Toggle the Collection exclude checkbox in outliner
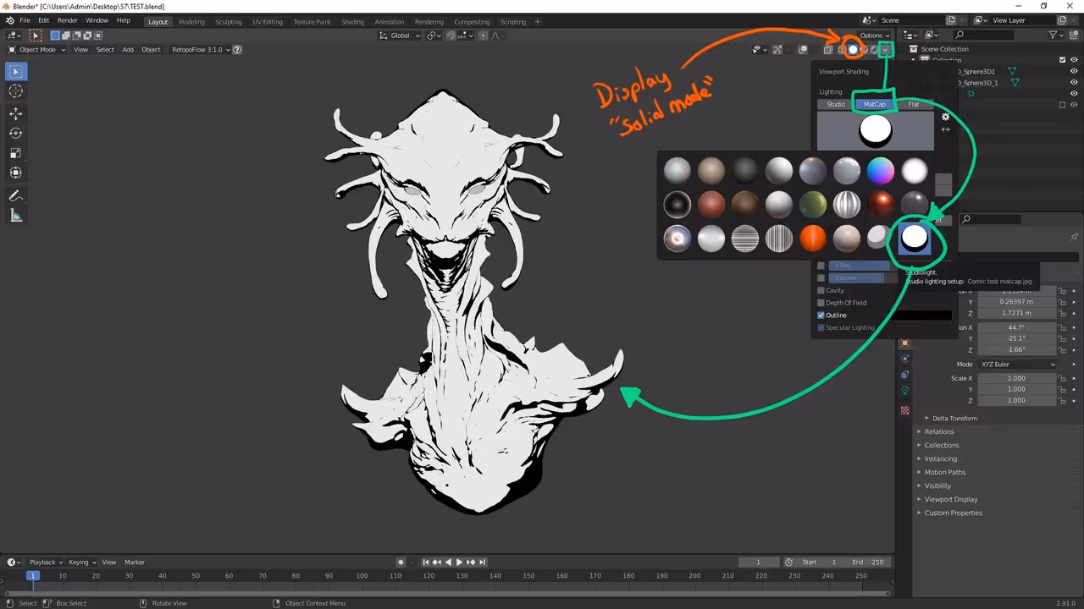The width and height of the screenshot is (1084, 609). [1063, 60]
